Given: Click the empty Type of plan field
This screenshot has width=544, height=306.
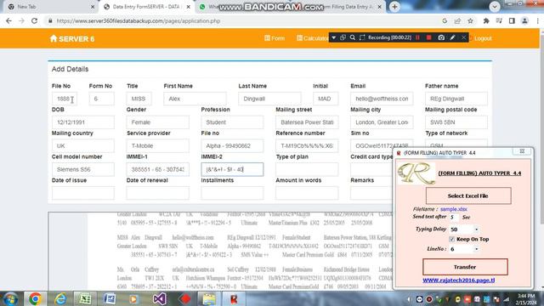Looking at the screenshot, I should tap(307, 170).
